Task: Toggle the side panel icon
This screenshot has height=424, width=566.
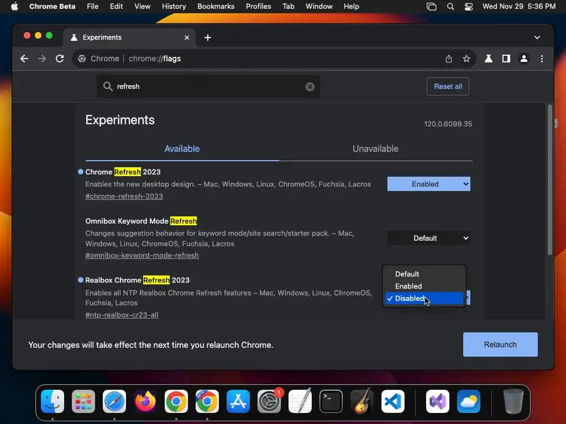Action: (x=506, y=59)
